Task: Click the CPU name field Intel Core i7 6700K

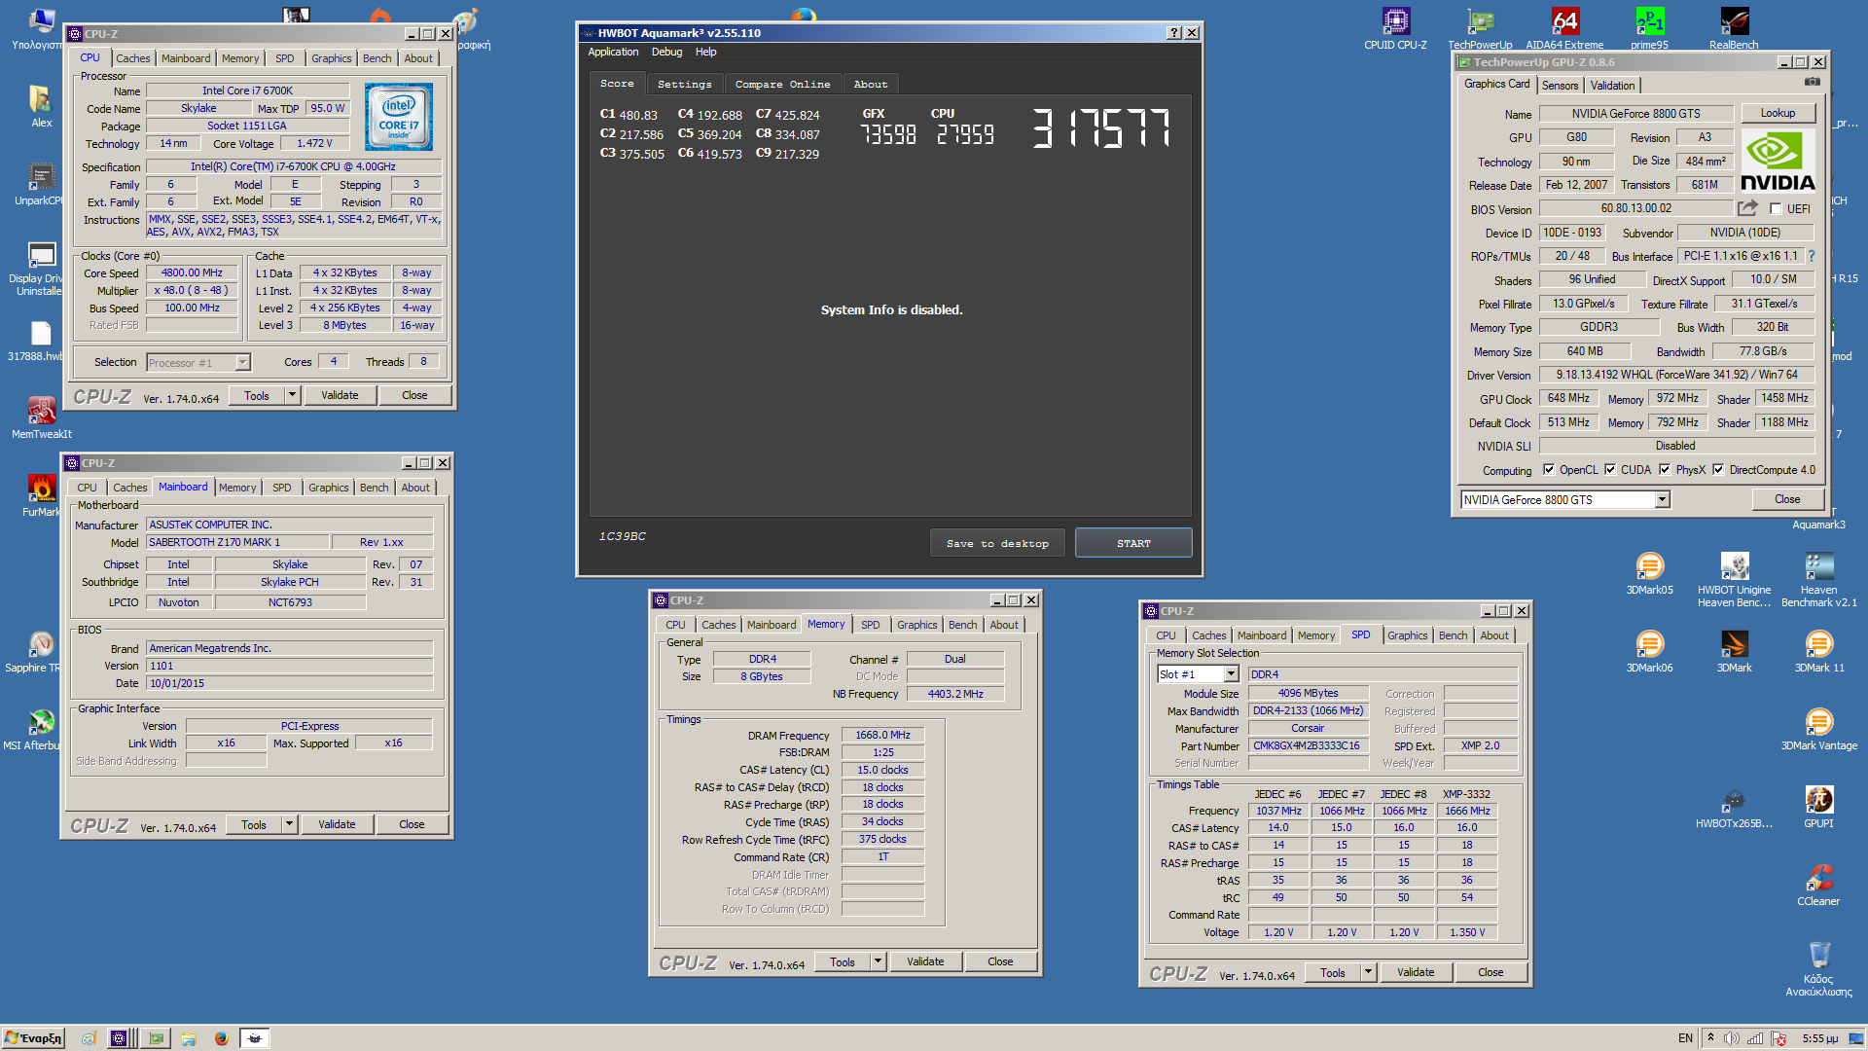Action: pyautogui.click(x=247, y=91)
